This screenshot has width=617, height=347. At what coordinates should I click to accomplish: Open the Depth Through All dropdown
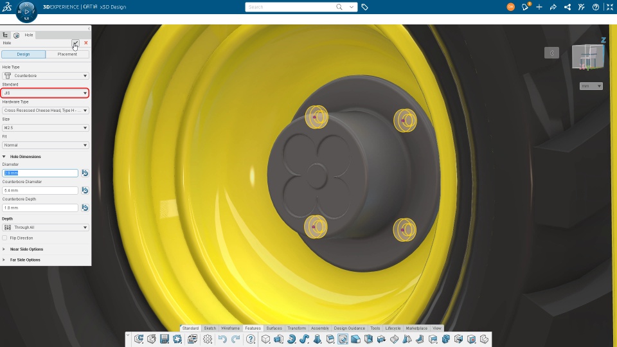coord(45,227)
